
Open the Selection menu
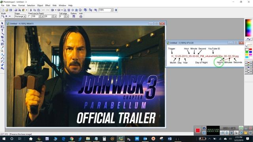pos(31,6)
